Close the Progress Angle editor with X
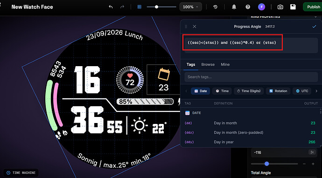Image resolution: width=322 pixels, height=178 pixels. pyautogui.click(x=195, y=27)
